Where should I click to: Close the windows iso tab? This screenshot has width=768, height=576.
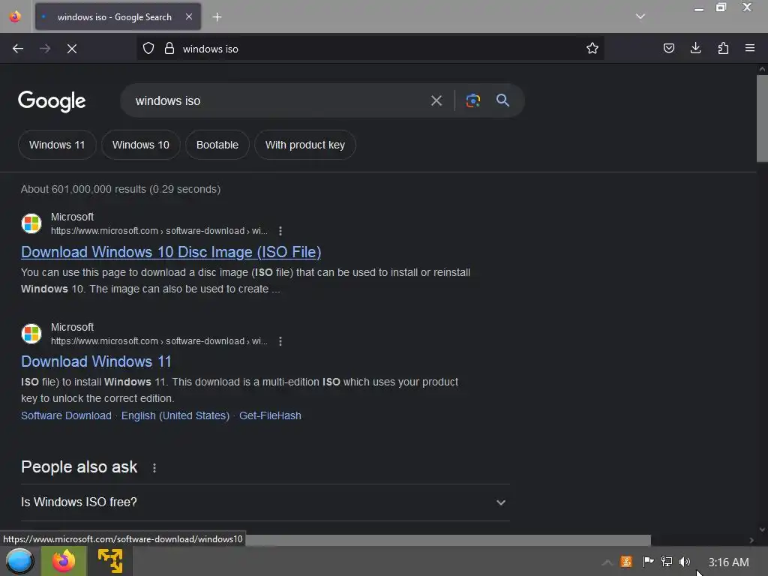pos(188,16)
